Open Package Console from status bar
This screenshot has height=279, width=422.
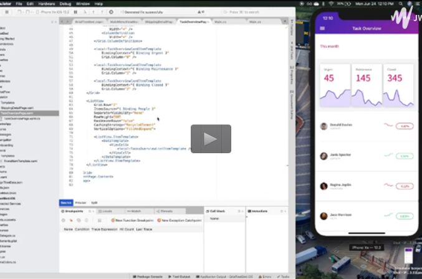(150, 276)
